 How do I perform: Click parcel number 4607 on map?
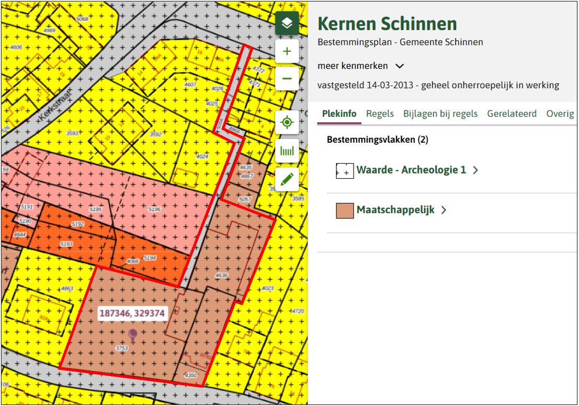click(190, 85)
